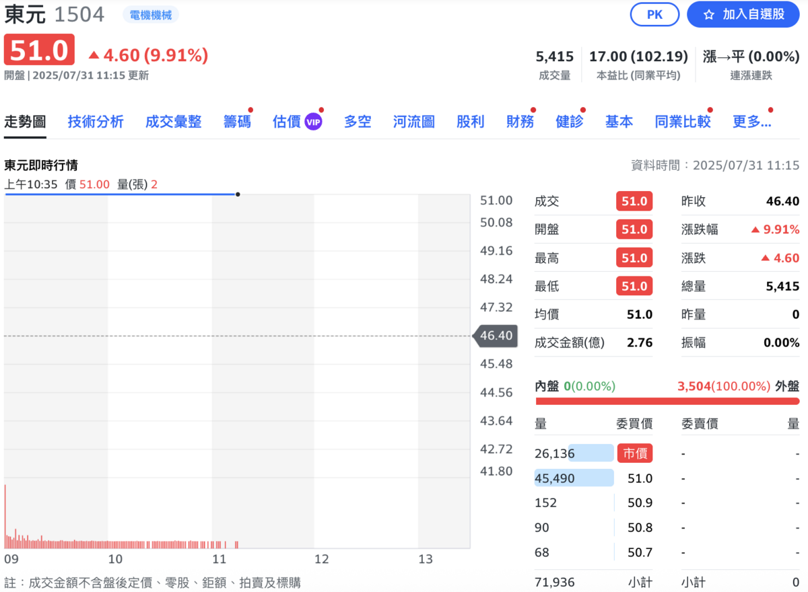Open the 健診 tab
808x592 pixels.
570,122
